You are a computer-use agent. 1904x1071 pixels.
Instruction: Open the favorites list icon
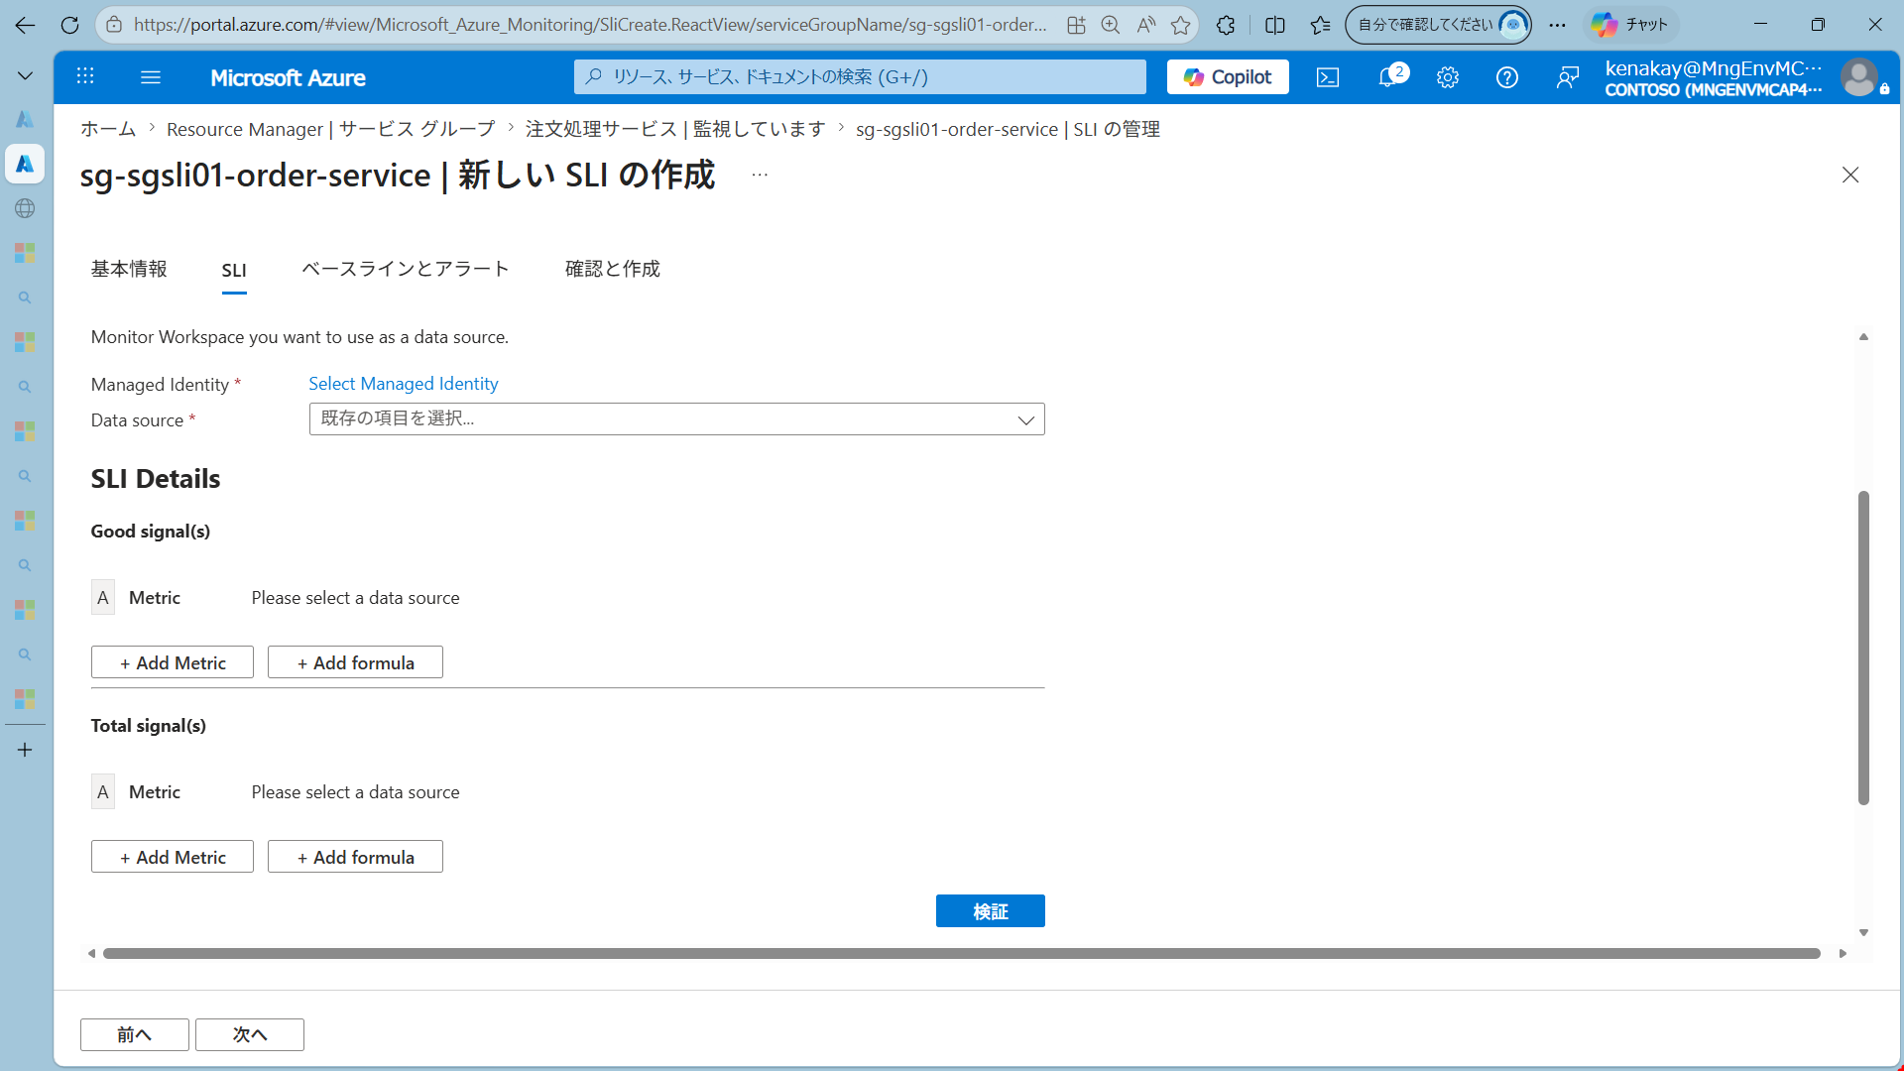coord(1320,25)
